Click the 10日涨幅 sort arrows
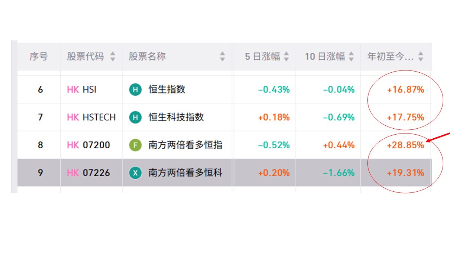Viewport: 476px width, 267px height. [x=351, y=57]
